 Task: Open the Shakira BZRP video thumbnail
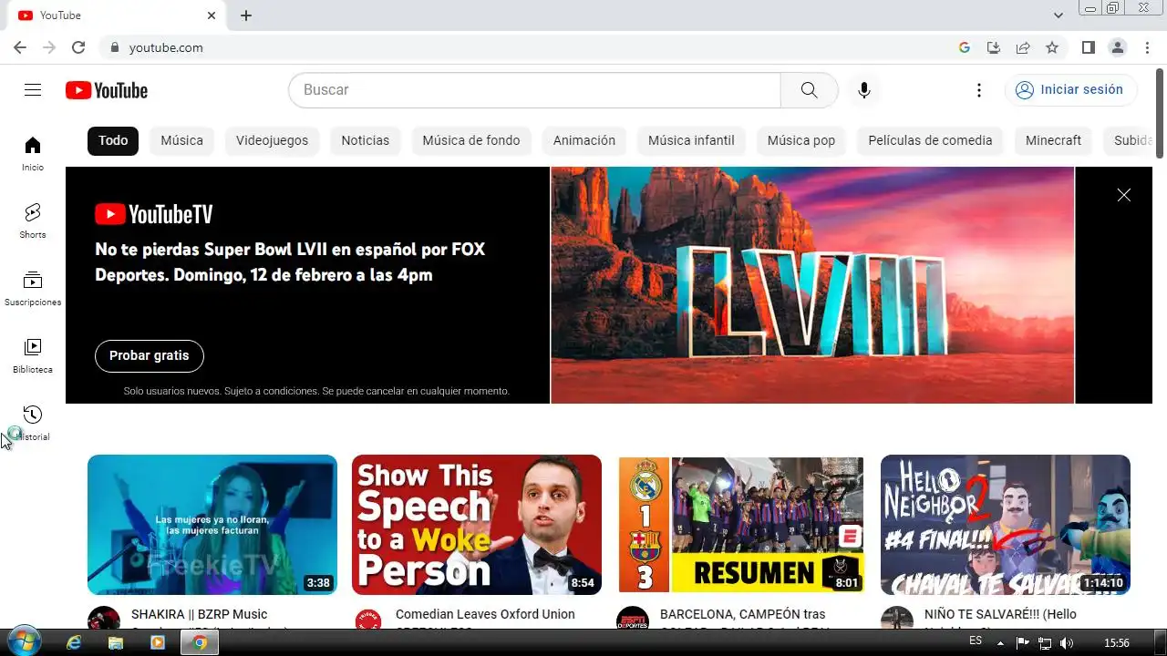[x=212, y=525]
